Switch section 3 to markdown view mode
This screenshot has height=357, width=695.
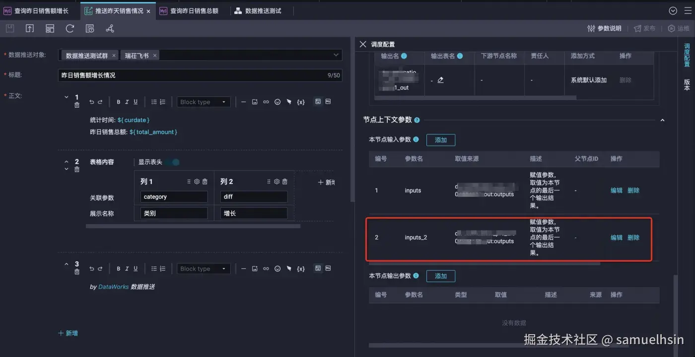(328, 268)
